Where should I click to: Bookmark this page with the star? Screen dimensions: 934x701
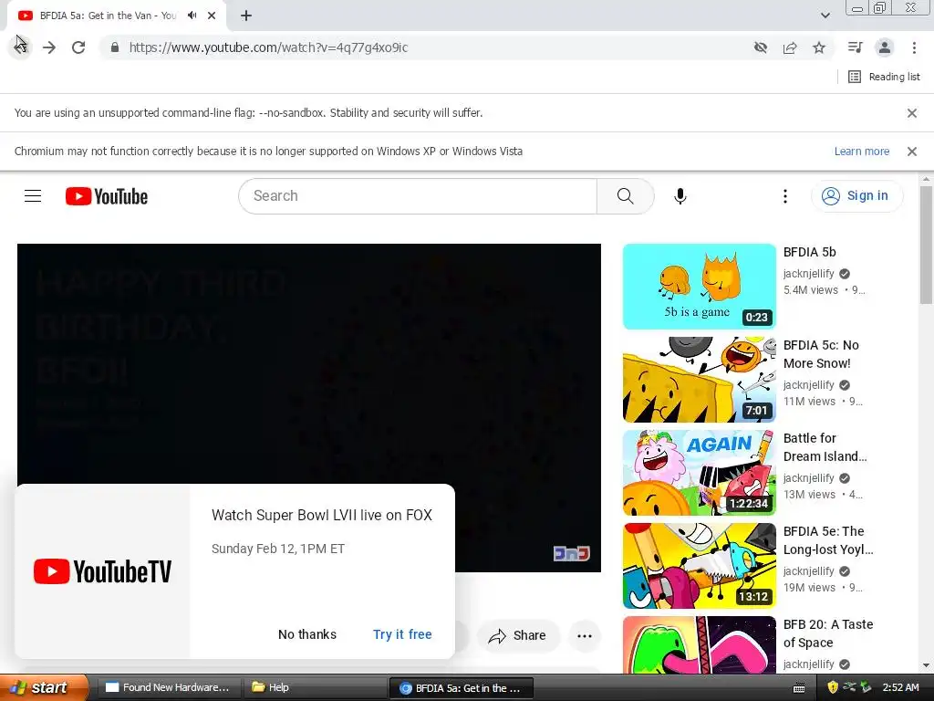pos(819,47)
